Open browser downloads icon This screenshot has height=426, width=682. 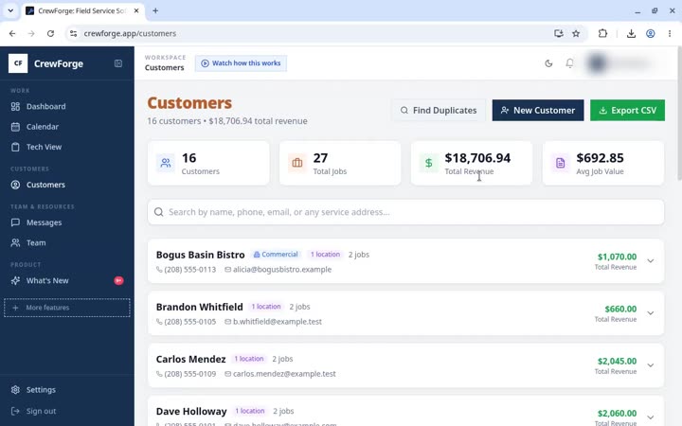pos(631,33)
